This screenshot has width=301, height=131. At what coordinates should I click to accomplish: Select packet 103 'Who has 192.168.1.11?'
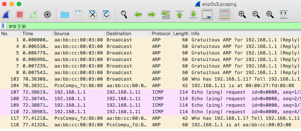click(150, 79)
